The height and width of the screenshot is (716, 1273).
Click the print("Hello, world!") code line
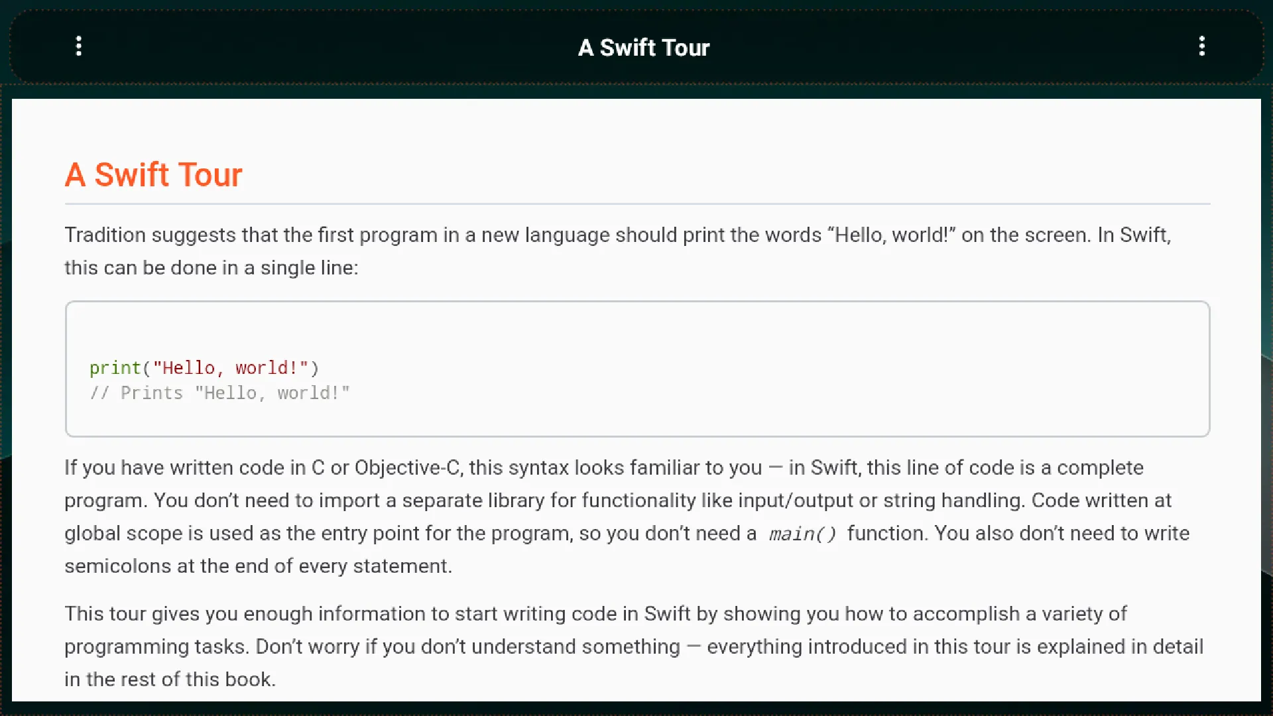click(204, 368)
